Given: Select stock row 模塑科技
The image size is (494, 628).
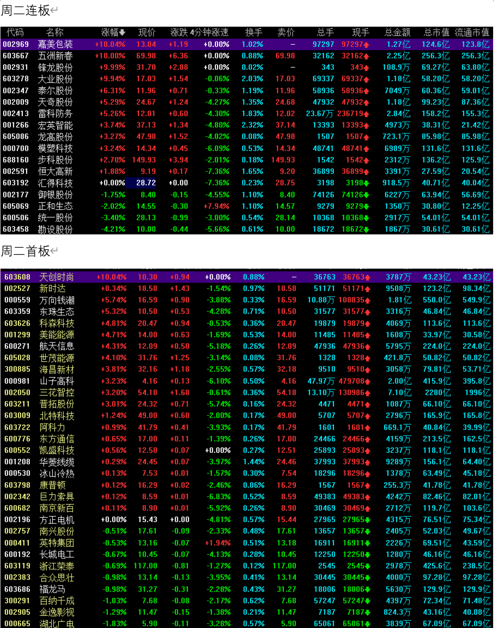Looking at the screenshot, I should [247, 149].
